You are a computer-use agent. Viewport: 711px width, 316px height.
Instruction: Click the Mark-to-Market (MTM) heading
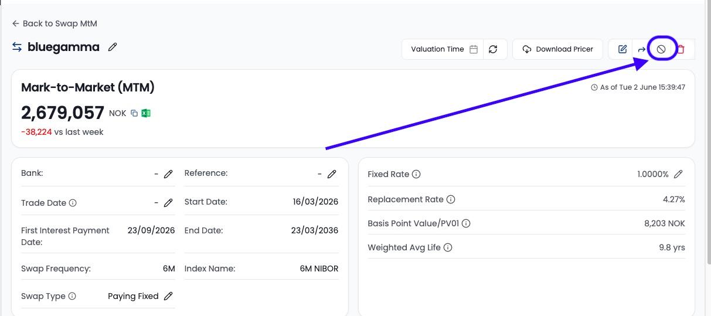[88, 87]
